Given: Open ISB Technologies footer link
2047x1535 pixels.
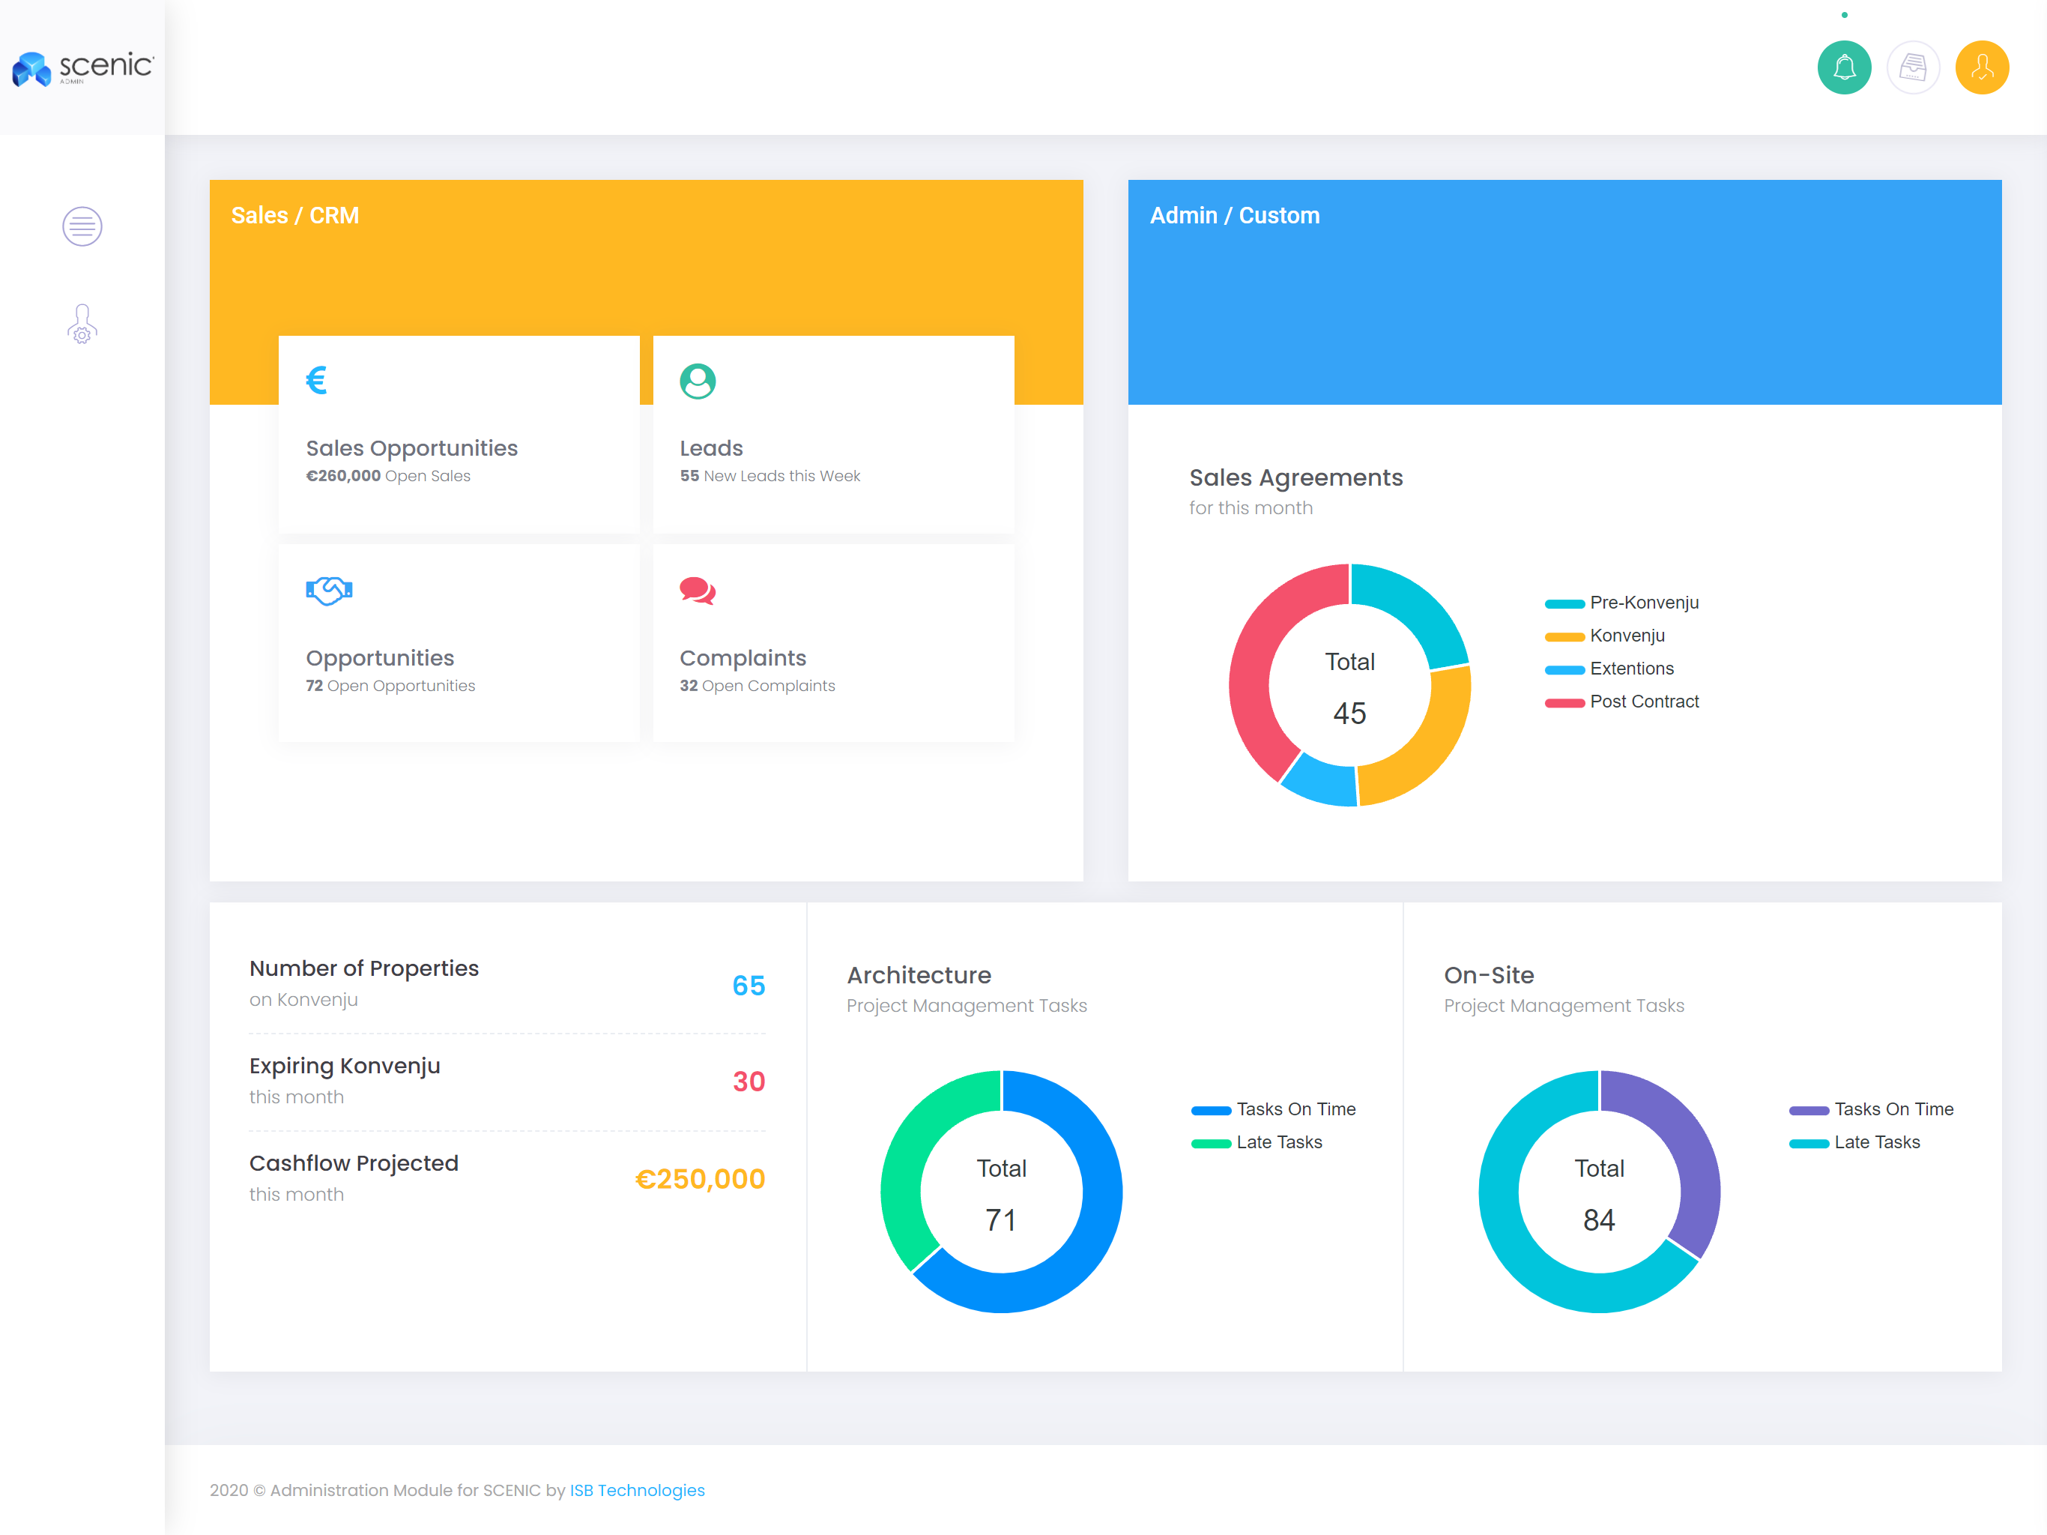Looking at the screenshot, I should tap(637, 1491).
